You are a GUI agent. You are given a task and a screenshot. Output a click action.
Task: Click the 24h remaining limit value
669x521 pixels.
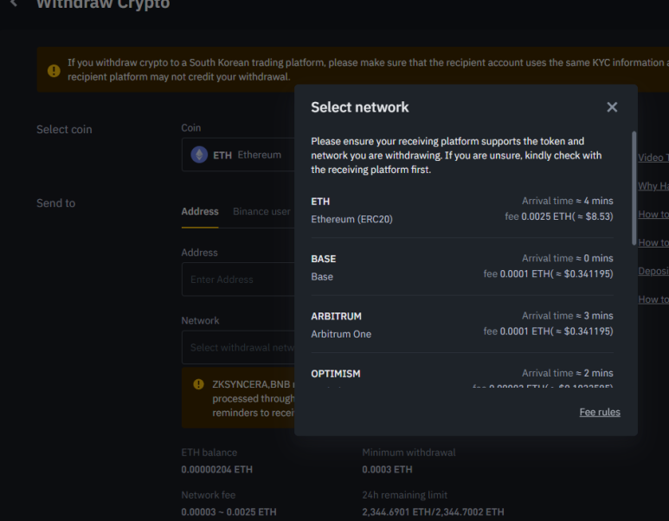click(x=433, y=511)
